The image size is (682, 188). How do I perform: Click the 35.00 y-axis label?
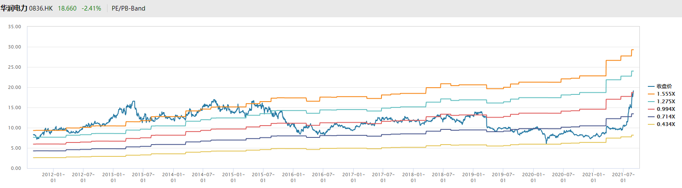click(x=14, y=27)
